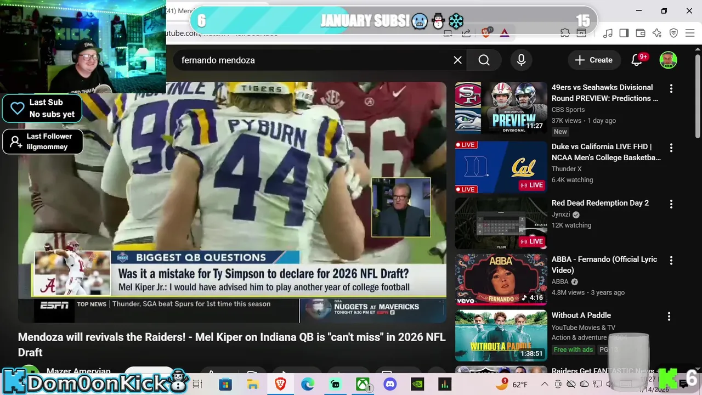Toggle the Brave sidebar panel
The height and width of the screenshot is (395, 702).
(x=624, y=33)
